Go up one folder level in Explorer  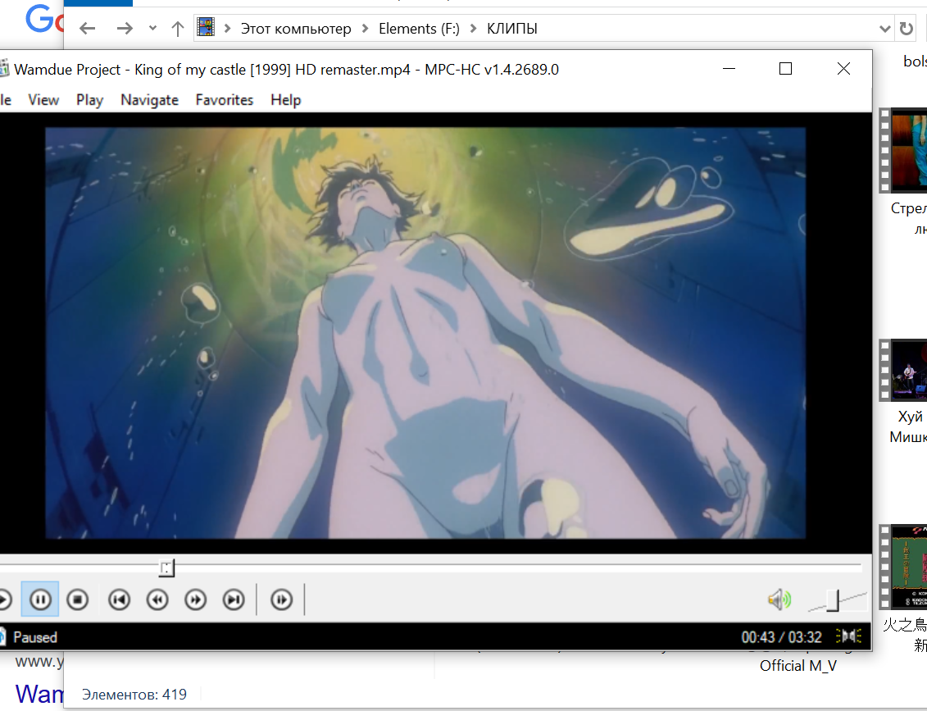[177, 29]
